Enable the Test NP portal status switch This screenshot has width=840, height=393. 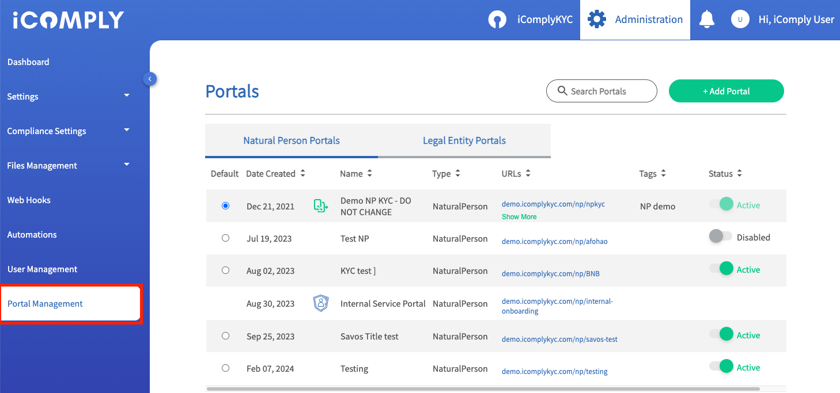pos(721,236)
